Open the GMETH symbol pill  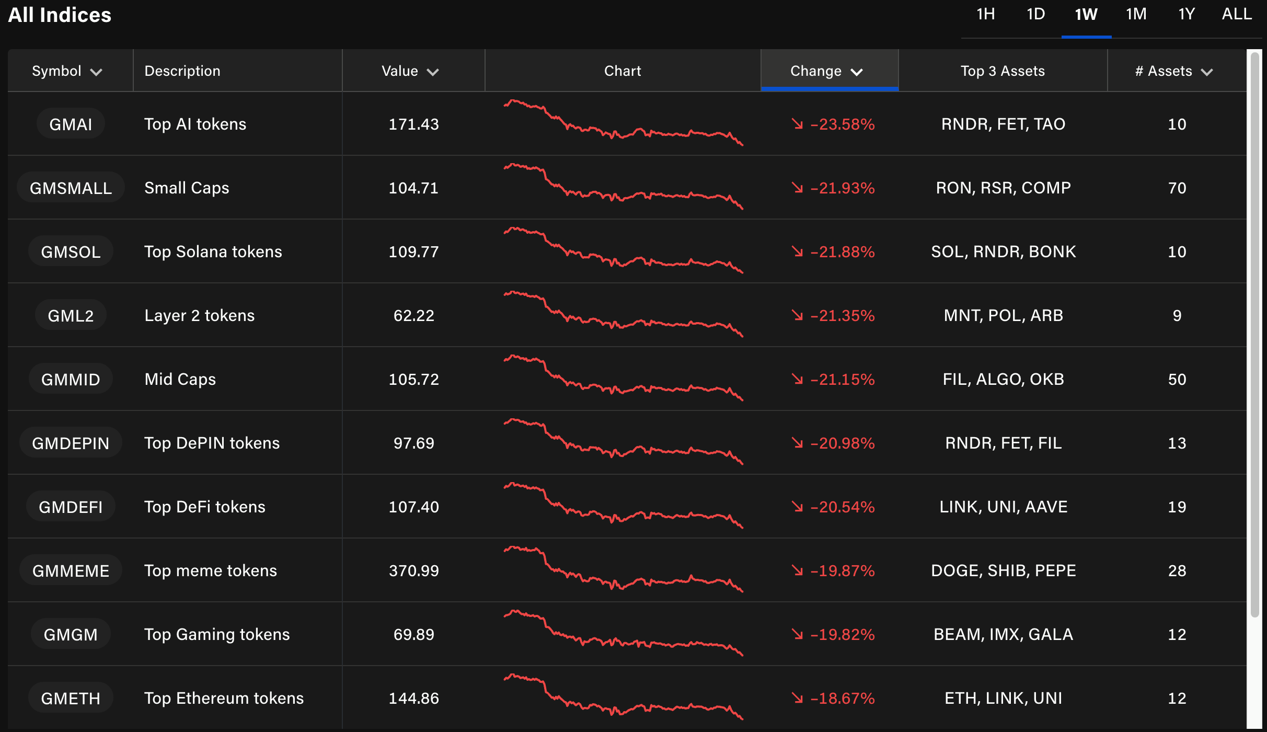(71, 698)
